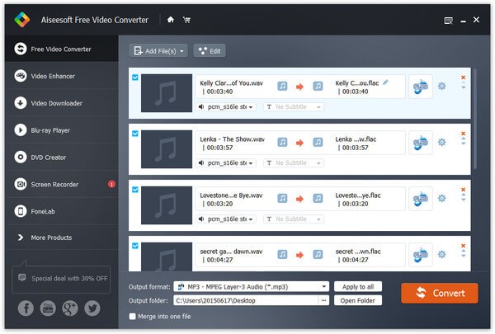The image size is (495, 334).
Task: Remove Lenka The Show file with X
Action: click(x=463, y=134)
